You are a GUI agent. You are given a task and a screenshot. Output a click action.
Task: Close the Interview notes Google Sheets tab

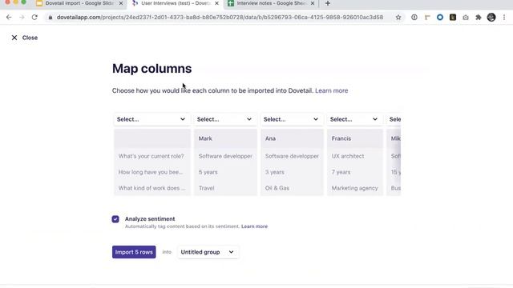313,3
